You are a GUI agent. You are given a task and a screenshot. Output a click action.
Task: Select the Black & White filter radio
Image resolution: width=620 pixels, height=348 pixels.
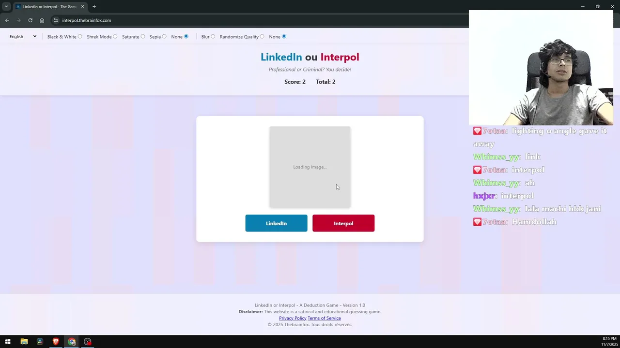click(80, 36)
